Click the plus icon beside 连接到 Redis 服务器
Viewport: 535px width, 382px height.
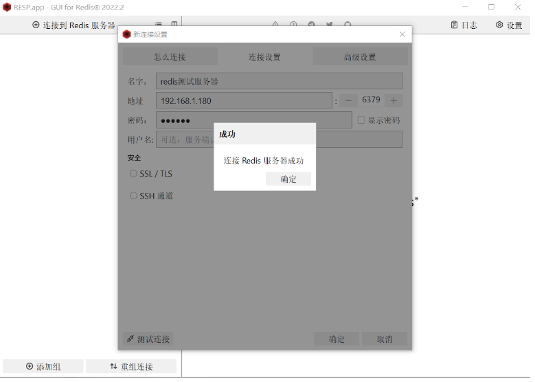pyautogui.click(x=36, y=25)
